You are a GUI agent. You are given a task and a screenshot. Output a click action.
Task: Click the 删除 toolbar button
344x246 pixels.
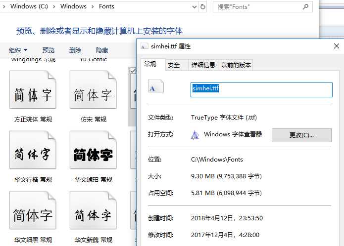point(75,50)
